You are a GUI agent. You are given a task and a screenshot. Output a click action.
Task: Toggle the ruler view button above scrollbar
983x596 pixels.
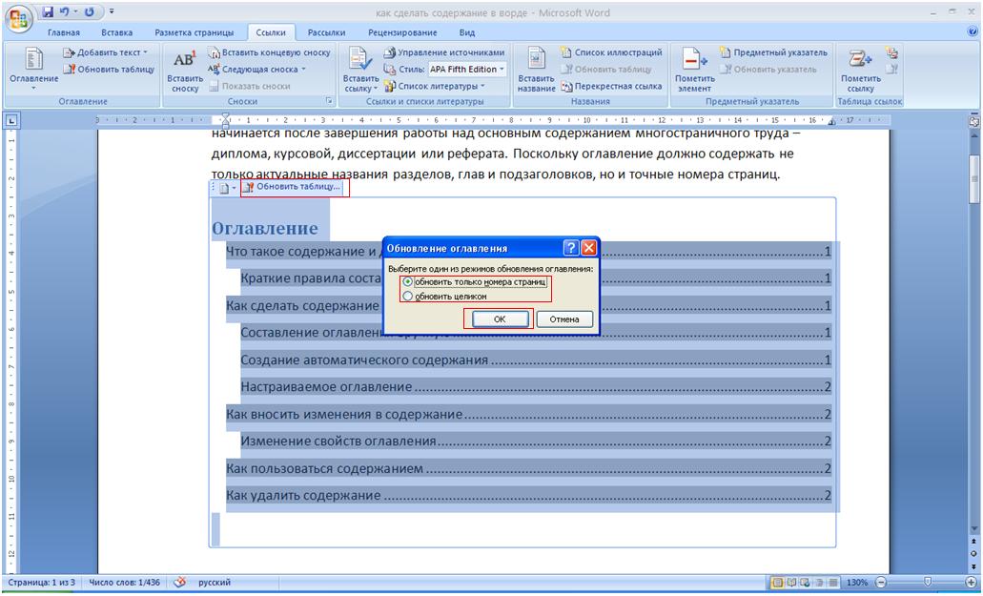coord(973,122)
